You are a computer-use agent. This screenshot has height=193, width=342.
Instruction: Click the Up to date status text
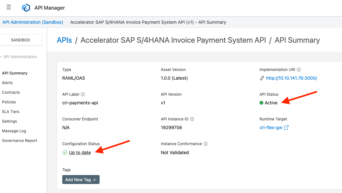tap(80, 153)
